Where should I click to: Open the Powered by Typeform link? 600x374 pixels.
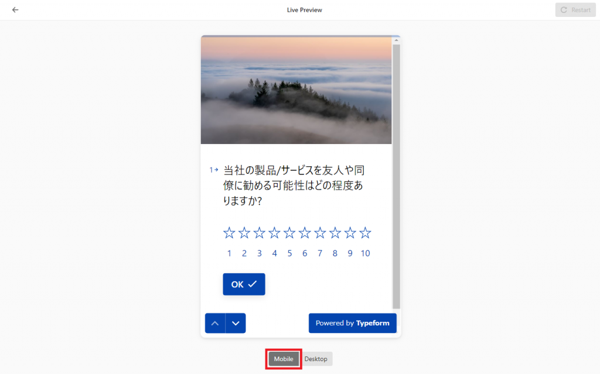pyautogui.click(x=352, y=323)
